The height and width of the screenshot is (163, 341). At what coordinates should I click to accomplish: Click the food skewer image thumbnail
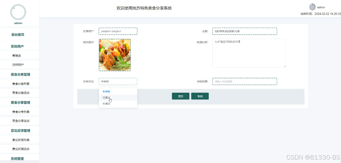115,55
